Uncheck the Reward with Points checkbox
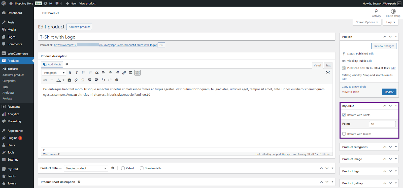Image resolution: width=403 pixels, height=188 pixels. pyautogui.click(x=344, y=115)
